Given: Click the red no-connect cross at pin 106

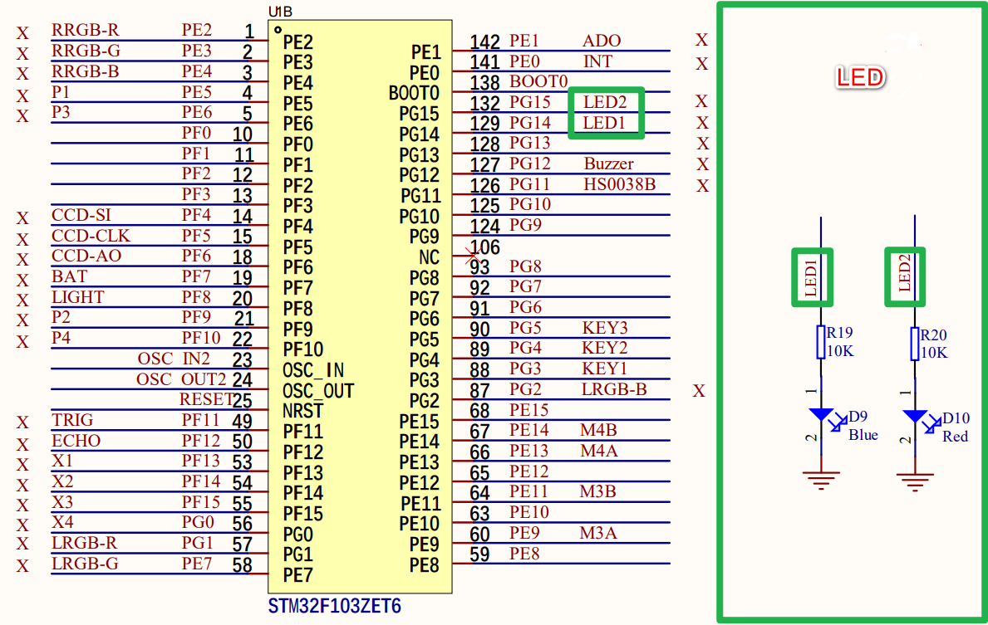Looking at the screenshot, I should point(473,256).
